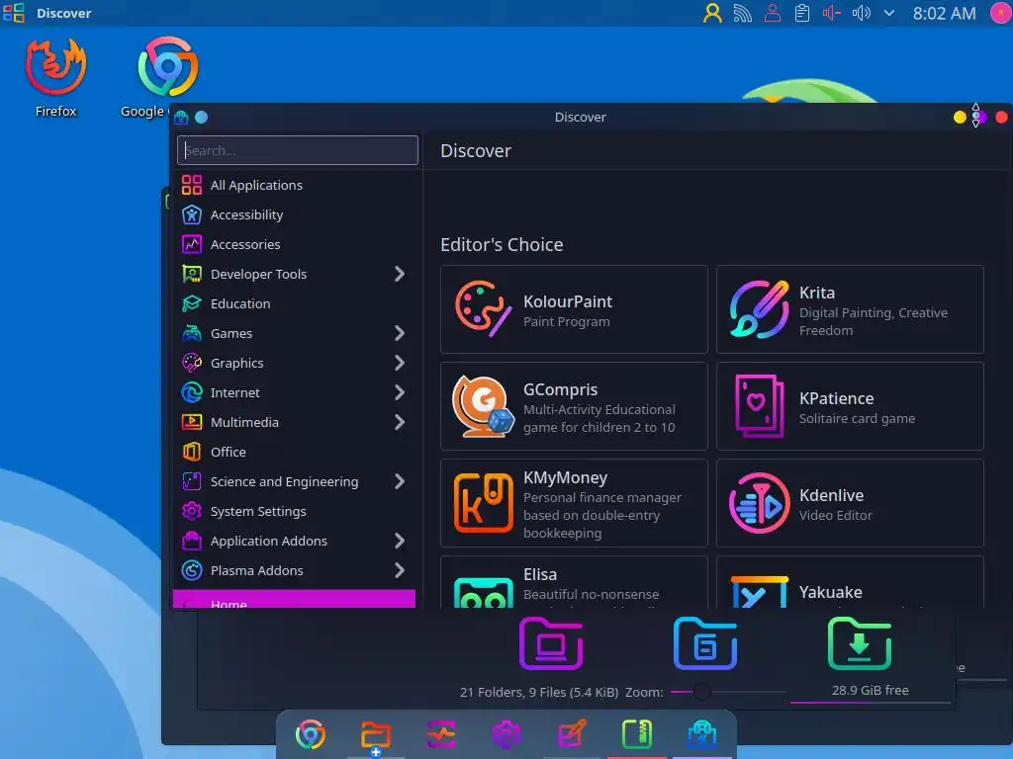Image resolution: width=1013 pixels, height=759 pixels.
Task: Click the Discover store dock icon
Action: click(702, 734)
